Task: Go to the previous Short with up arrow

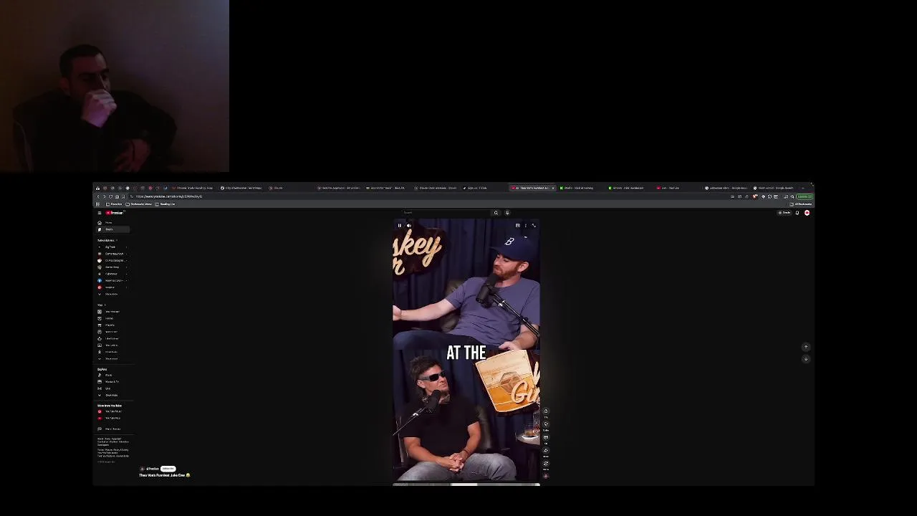Action: click(x=806, y=347)
